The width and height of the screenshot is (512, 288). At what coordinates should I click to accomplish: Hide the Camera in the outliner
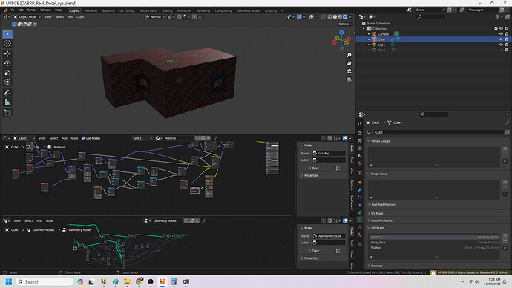click(x=501, y=34)
